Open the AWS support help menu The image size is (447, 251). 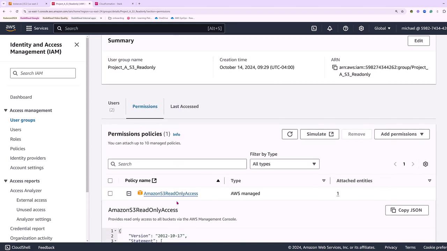tap(345, 28)
